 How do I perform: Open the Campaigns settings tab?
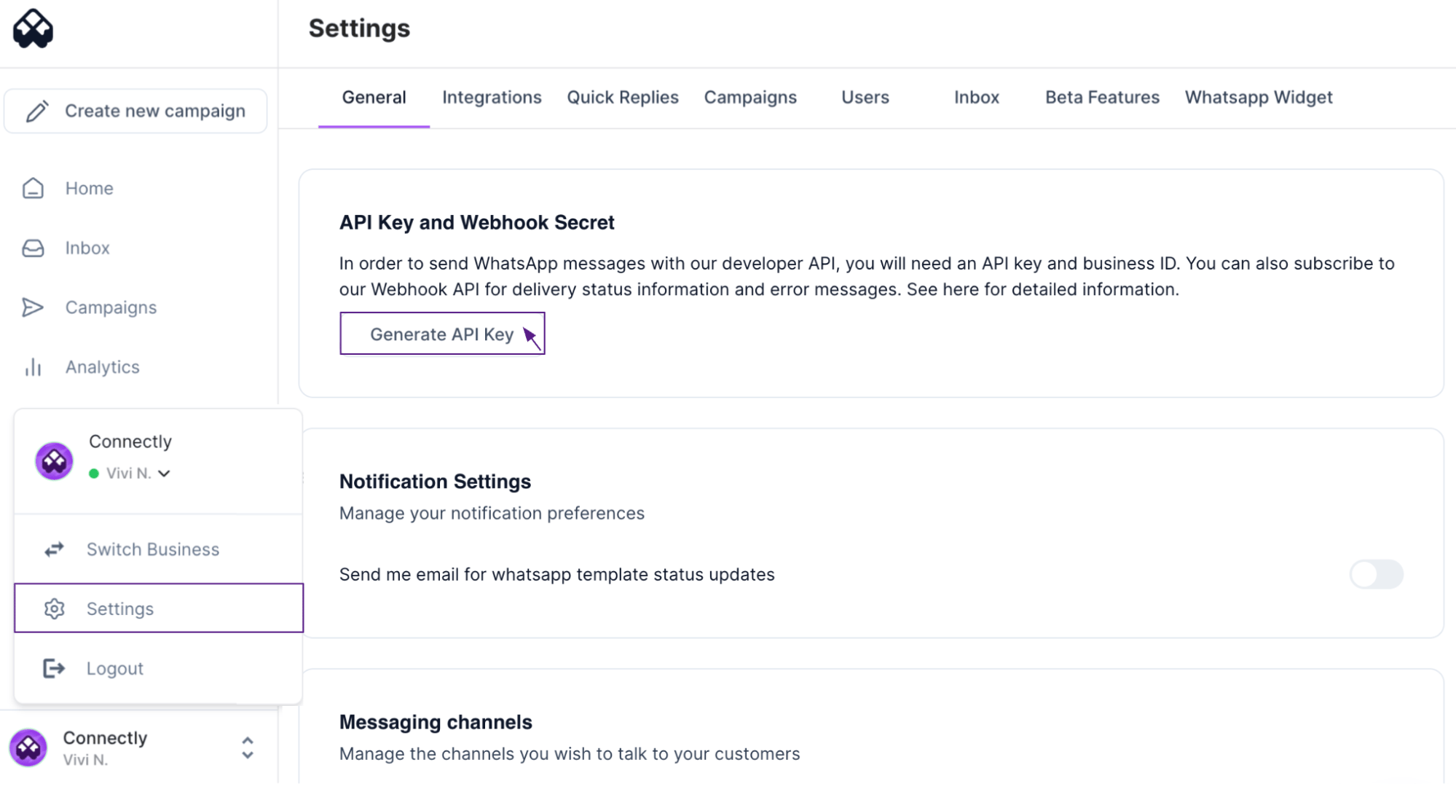click(750, 98)
